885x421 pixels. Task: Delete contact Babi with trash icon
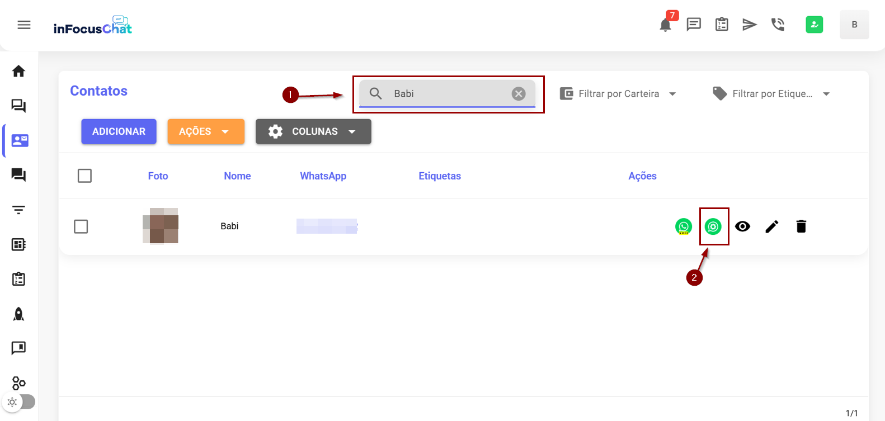pyautogui.click(x=801, y=226)
